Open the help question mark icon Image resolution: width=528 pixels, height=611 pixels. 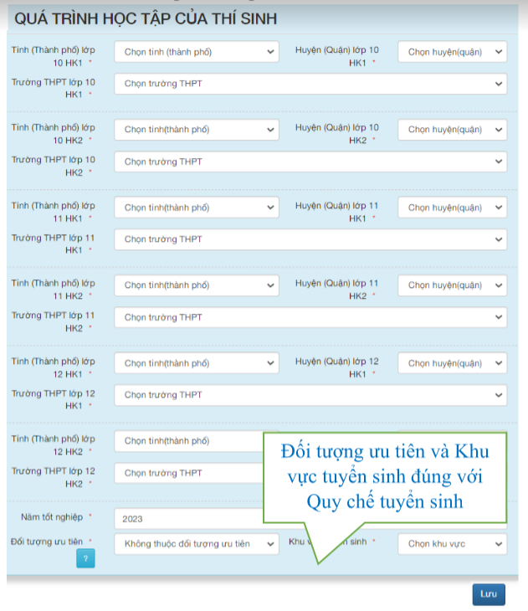tap(85, 558)
